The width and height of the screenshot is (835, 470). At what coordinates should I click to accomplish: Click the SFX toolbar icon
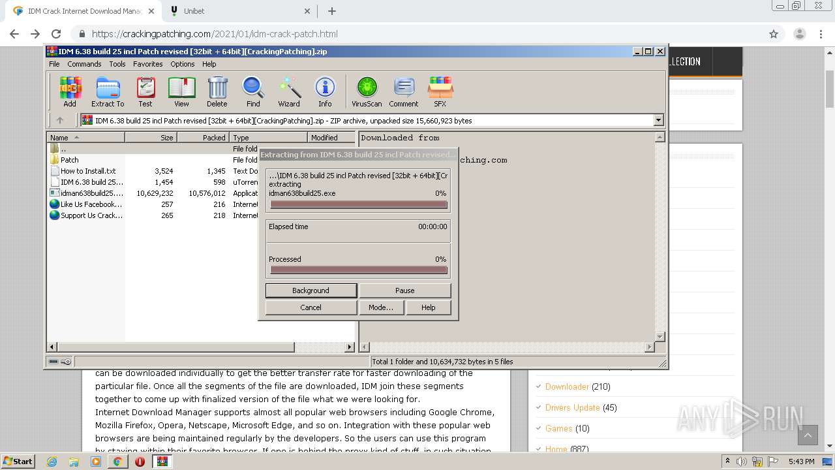pyautogui.click(x=440, y=91)
